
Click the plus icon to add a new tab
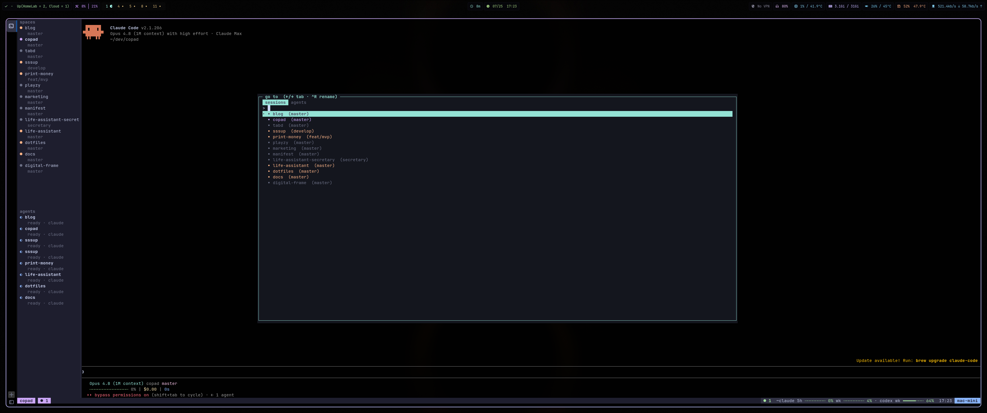tap(11, 395)
